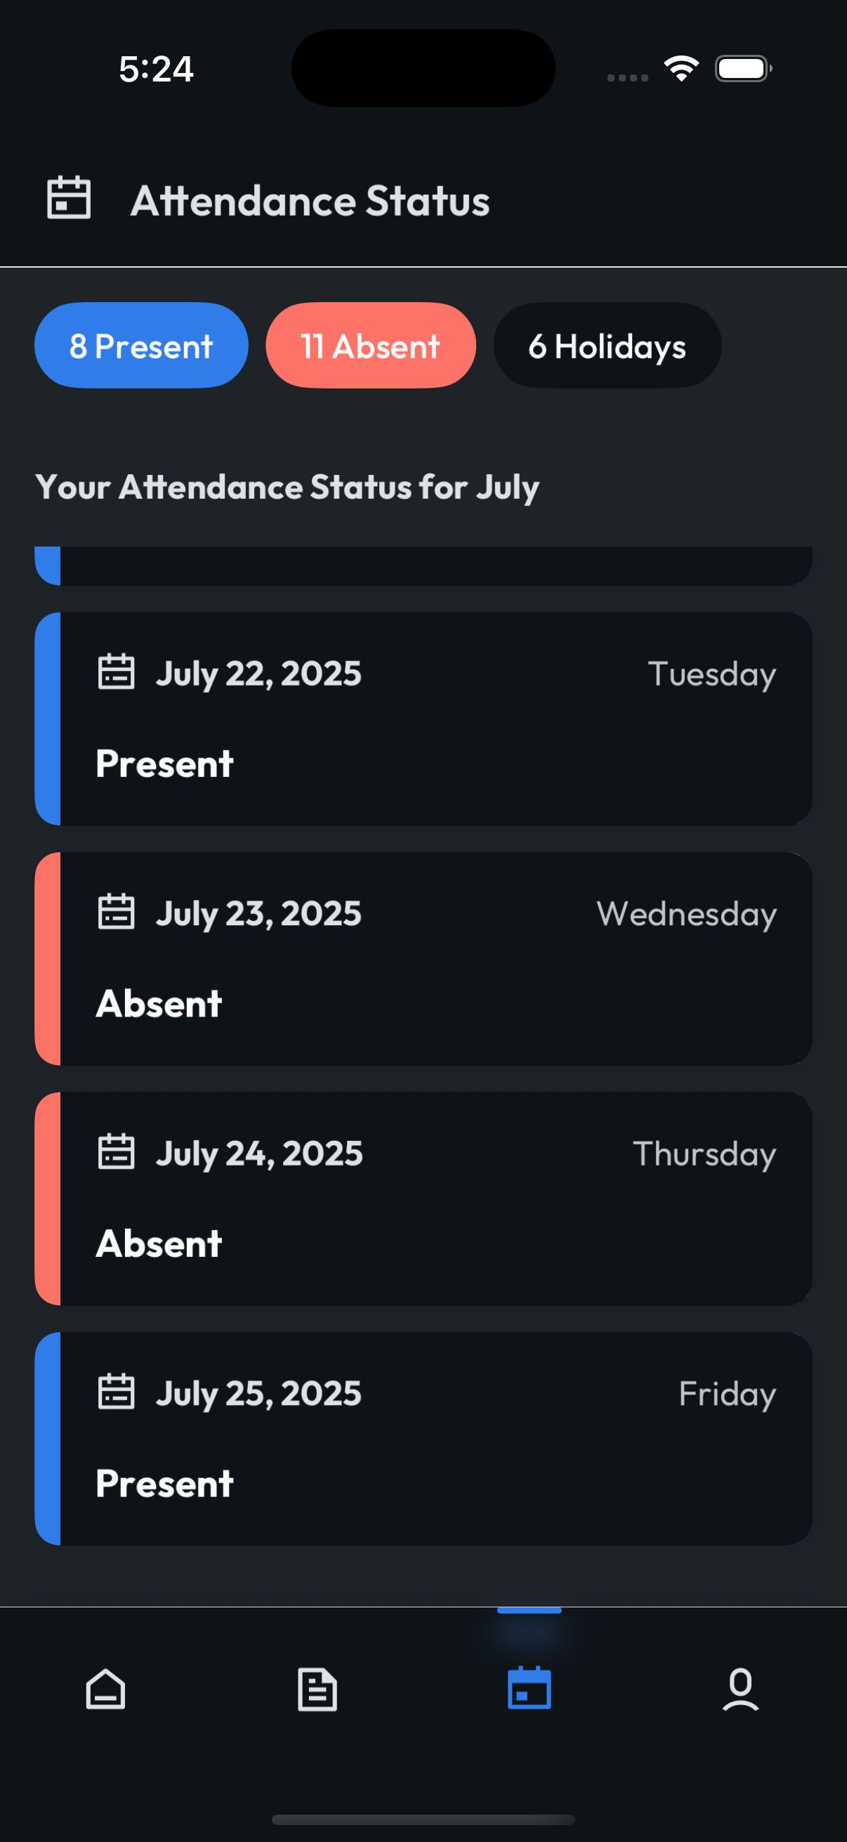The height and width of the screenshot is (1842, 847).
Task: Open the Home tab icon
Action: tap(106, 1689)
